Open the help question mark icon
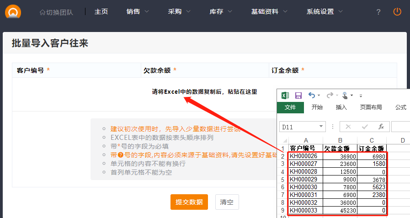The height and width of the screenshot is (218, 410). (x=378, y=12)
